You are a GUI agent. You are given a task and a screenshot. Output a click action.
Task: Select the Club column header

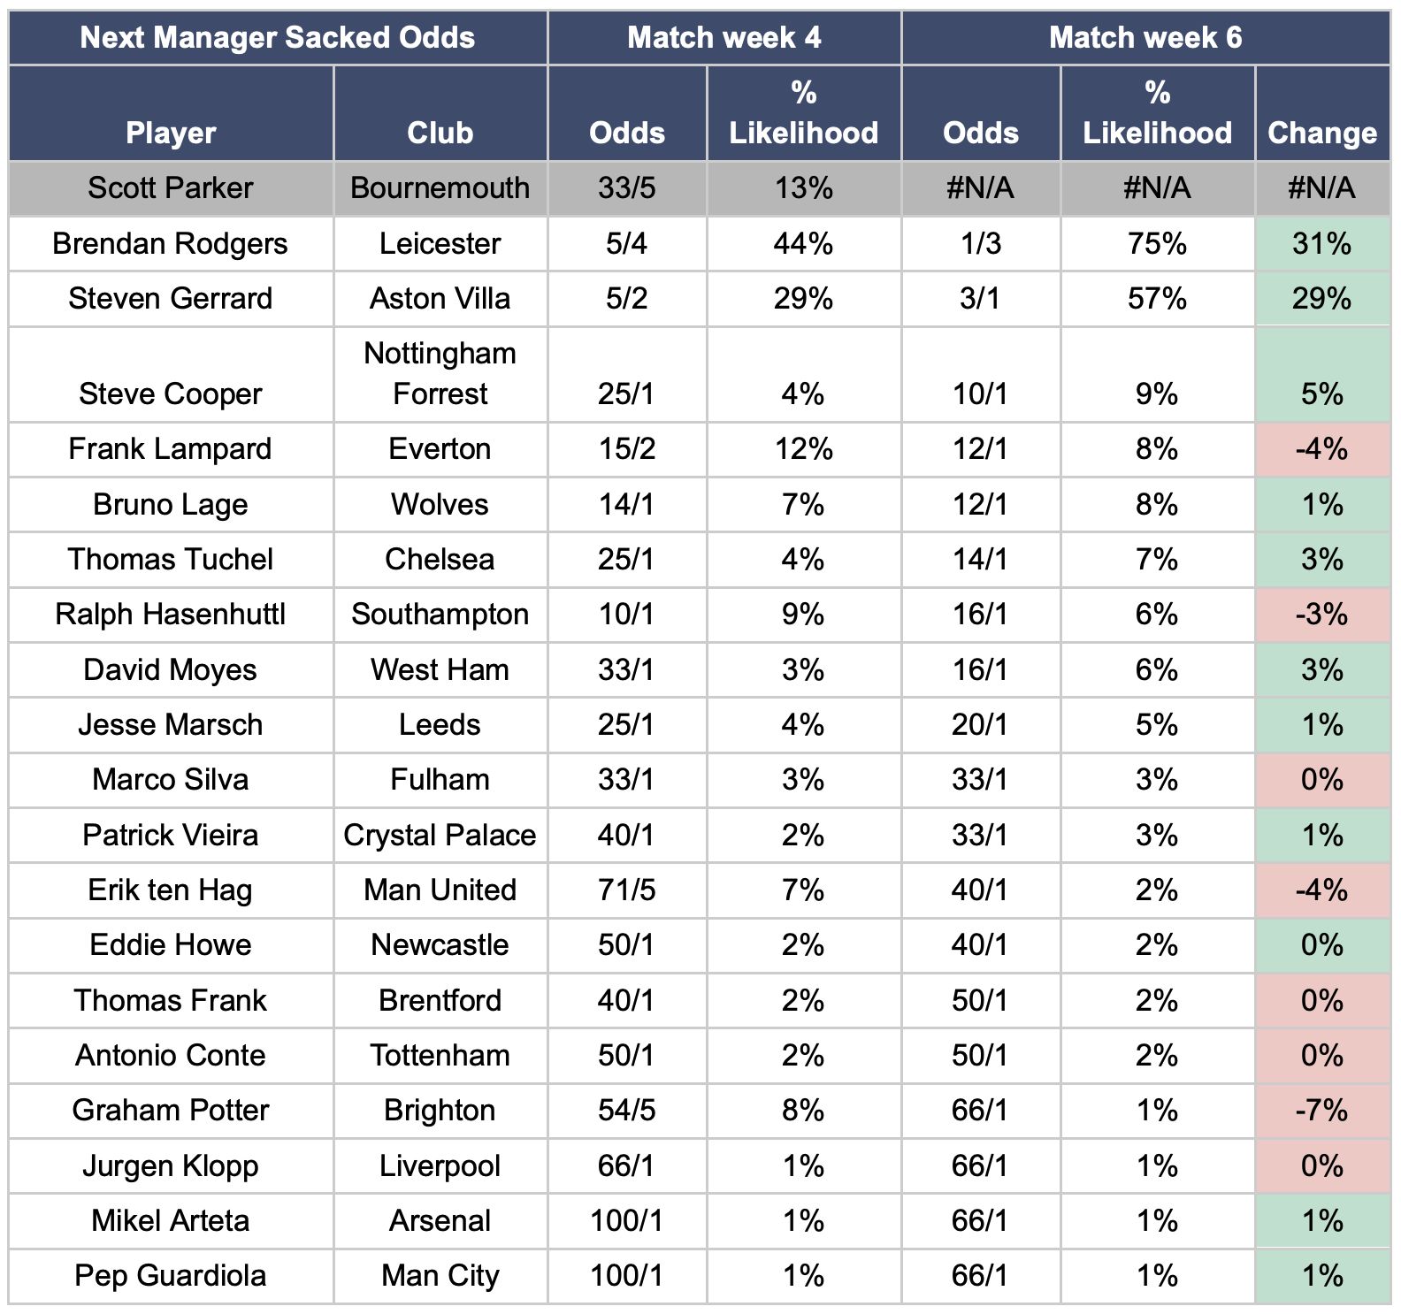pos(440,133)
